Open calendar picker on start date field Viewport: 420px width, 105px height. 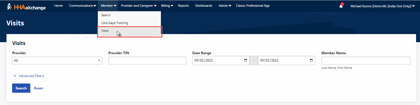pyautogui.click(x=246, y=60)
